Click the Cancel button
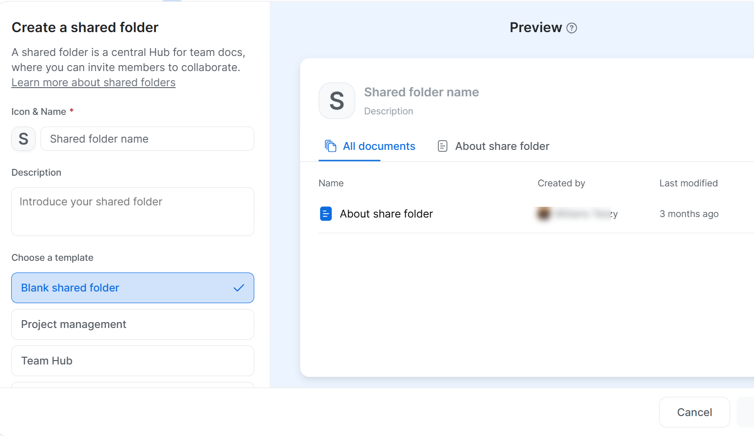 694,412
